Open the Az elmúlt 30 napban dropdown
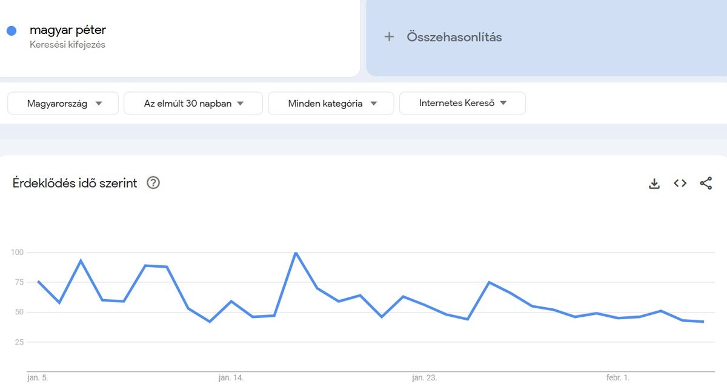This screenshot has height=384, width=727. tap(193, 104)
